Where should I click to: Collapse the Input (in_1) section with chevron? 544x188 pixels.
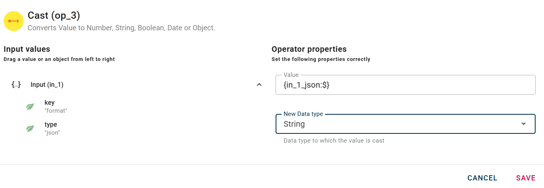(259, 84)
